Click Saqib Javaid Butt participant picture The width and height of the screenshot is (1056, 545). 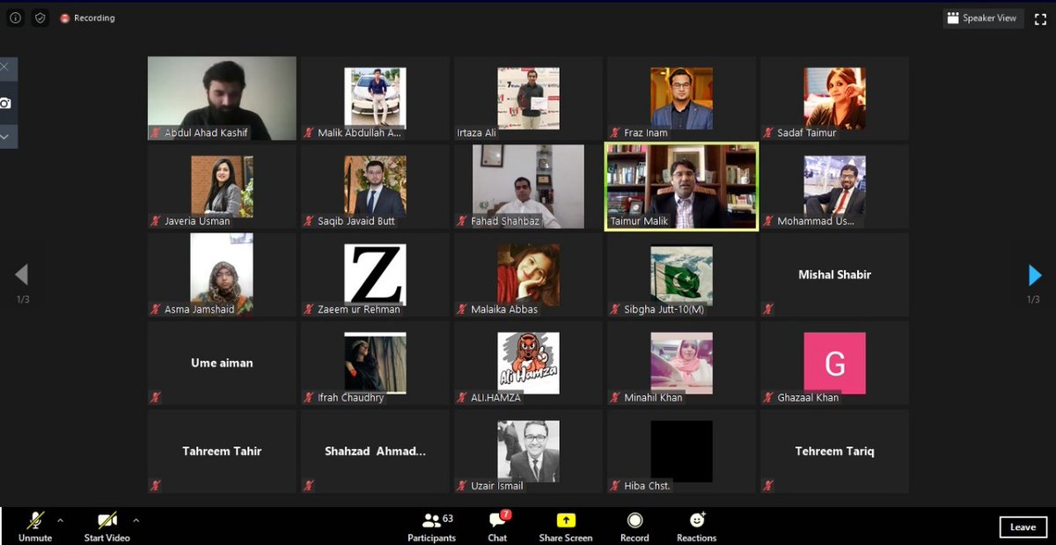375,187
